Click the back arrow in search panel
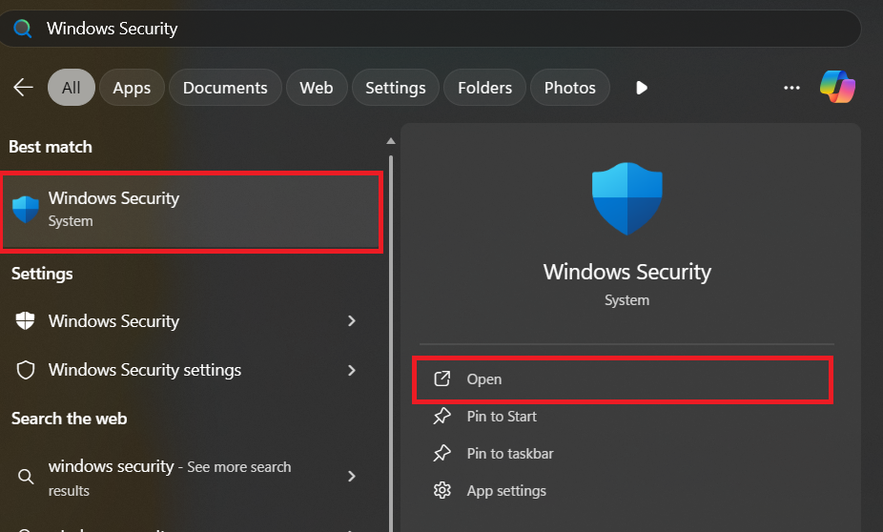Image resolution: width=883 pixels, height=532 pixels. pos(23,88)
